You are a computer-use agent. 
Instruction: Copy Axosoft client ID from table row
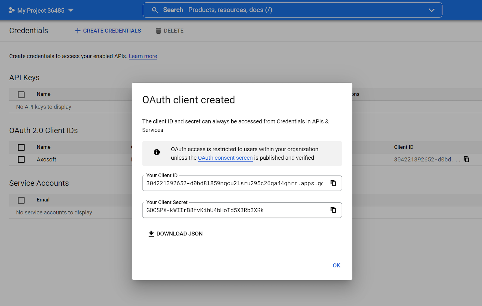[466, 159]
